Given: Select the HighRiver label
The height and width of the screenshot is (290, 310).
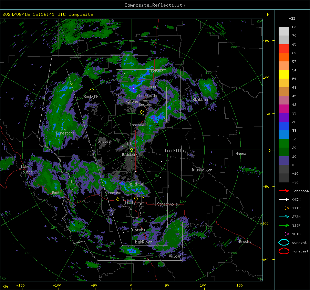Looking at the screenshot, I should point(143,242).
